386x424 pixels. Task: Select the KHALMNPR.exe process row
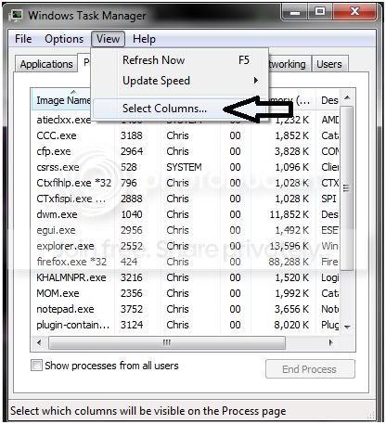click(x=186, y=277)
